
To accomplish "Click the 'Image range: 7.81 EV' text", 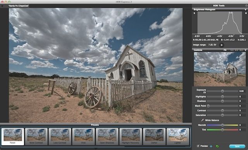I will [205, 45].
